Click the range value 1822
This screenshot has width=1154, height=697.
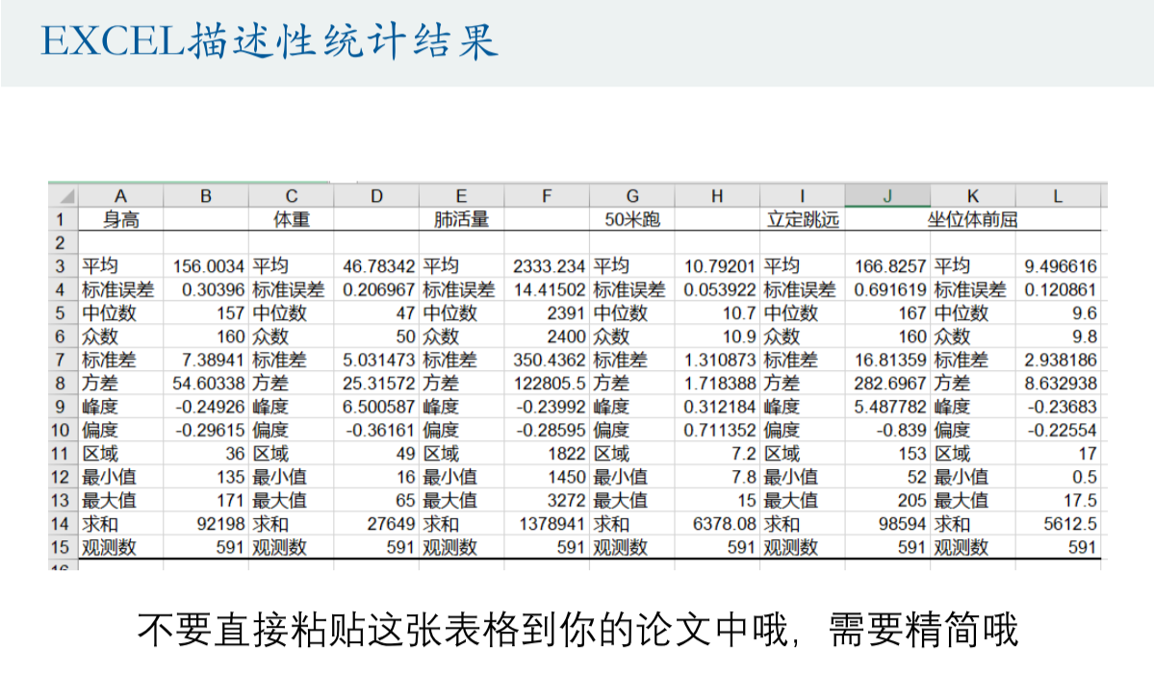(566, 454)
